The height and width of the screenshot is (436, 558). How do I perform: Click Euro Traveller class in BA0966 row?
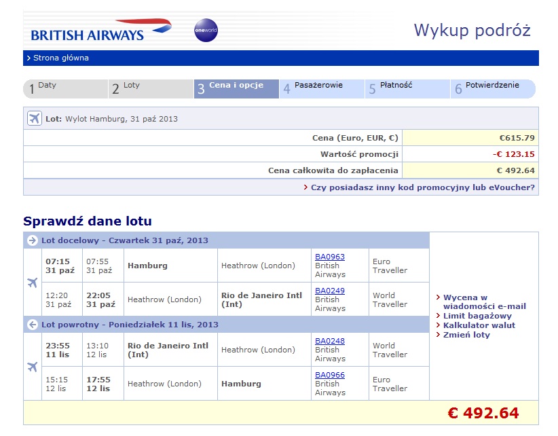pyautogui.click(x=390, y=384)
